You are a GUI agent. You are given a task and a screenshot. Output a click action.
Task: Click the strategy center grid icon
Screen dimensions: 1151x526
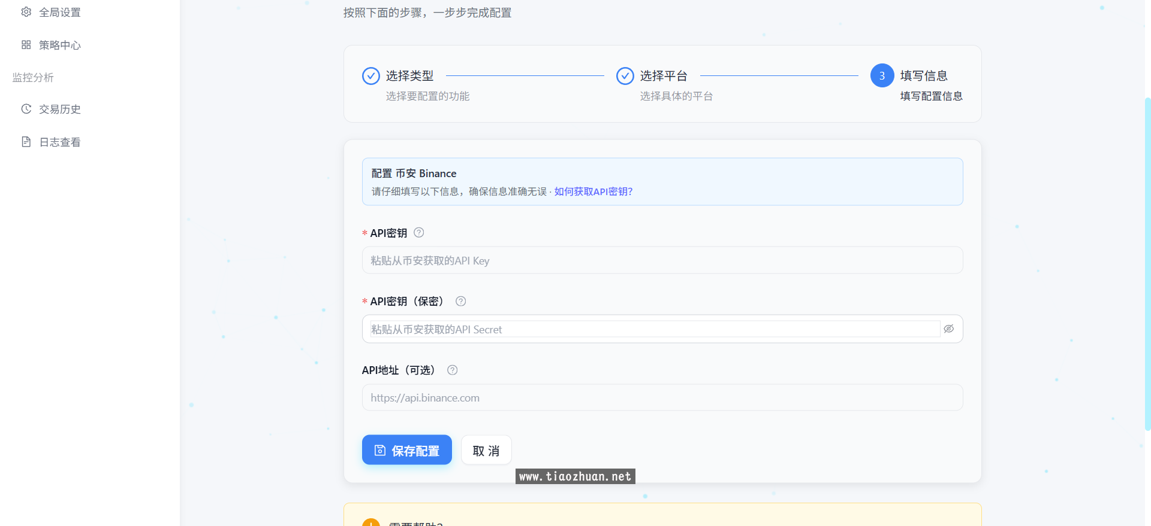(x=26, y=45)
